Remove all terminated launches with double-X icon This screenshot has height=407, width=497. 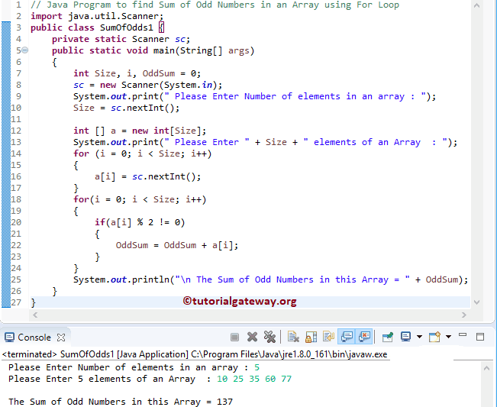[x=269, y=337]
